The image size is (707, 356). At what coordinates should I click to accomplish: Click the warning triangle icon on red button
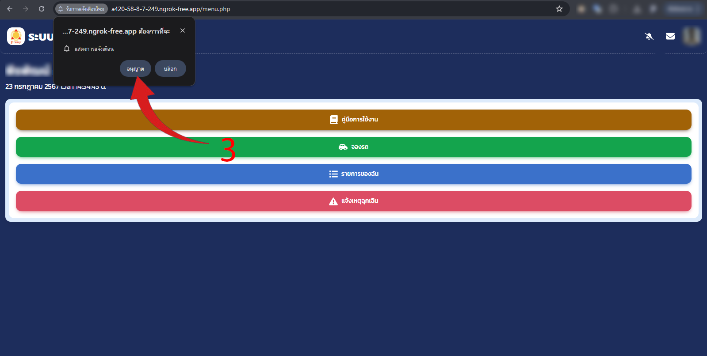[333, 201]
